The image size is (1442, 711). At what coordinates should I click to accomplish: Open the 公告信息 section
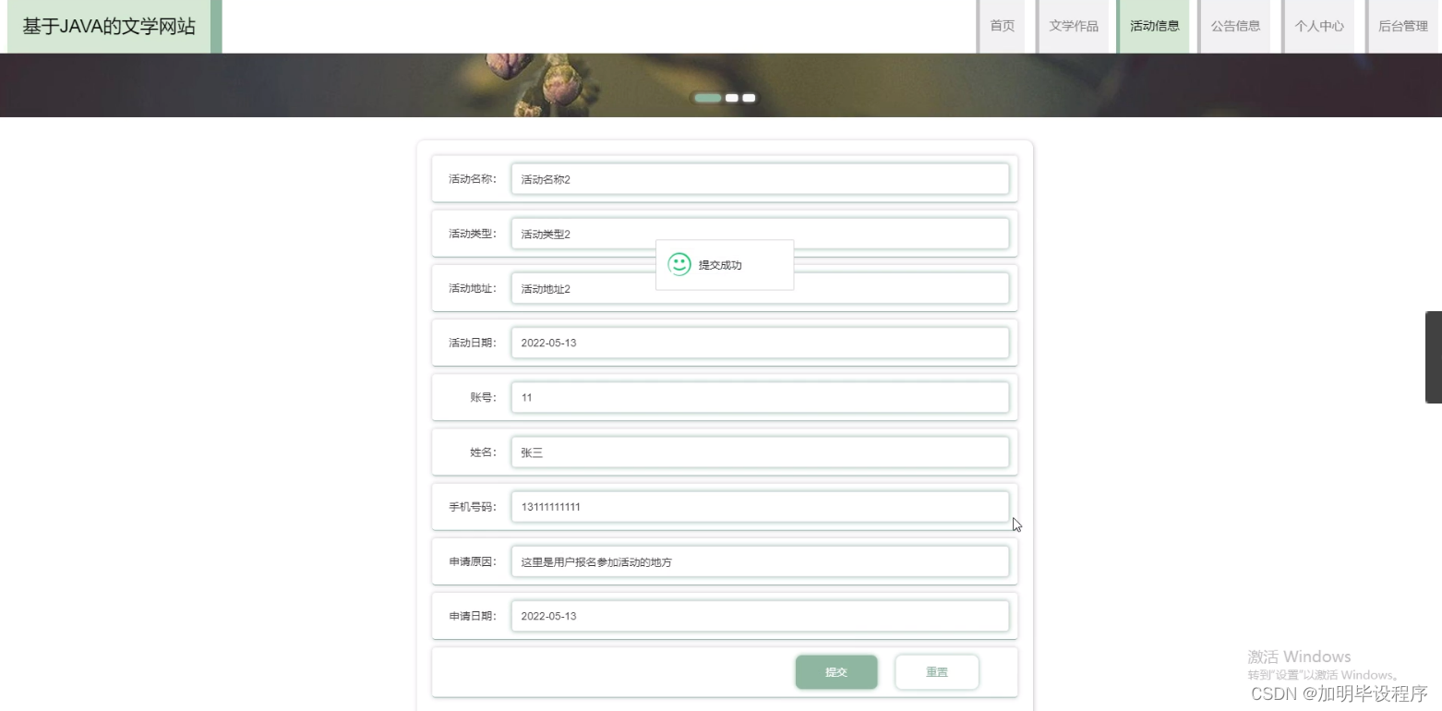[1236, 26]
